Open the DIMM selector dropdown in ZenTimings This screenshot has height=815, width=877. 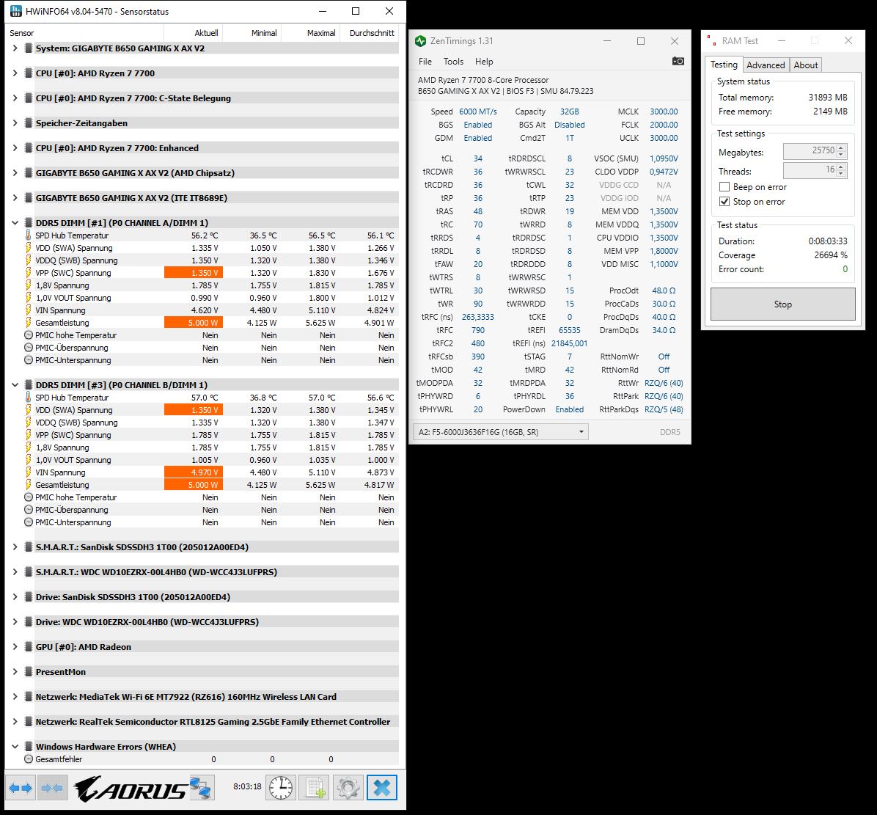[x=501, y=432]
